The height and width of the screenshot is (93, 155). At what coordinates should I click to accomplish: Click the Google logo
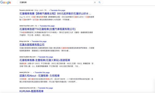tap(6, 2)
